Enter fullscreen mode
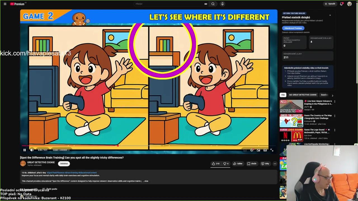This screenshot has height=201, width=358. 272,150
